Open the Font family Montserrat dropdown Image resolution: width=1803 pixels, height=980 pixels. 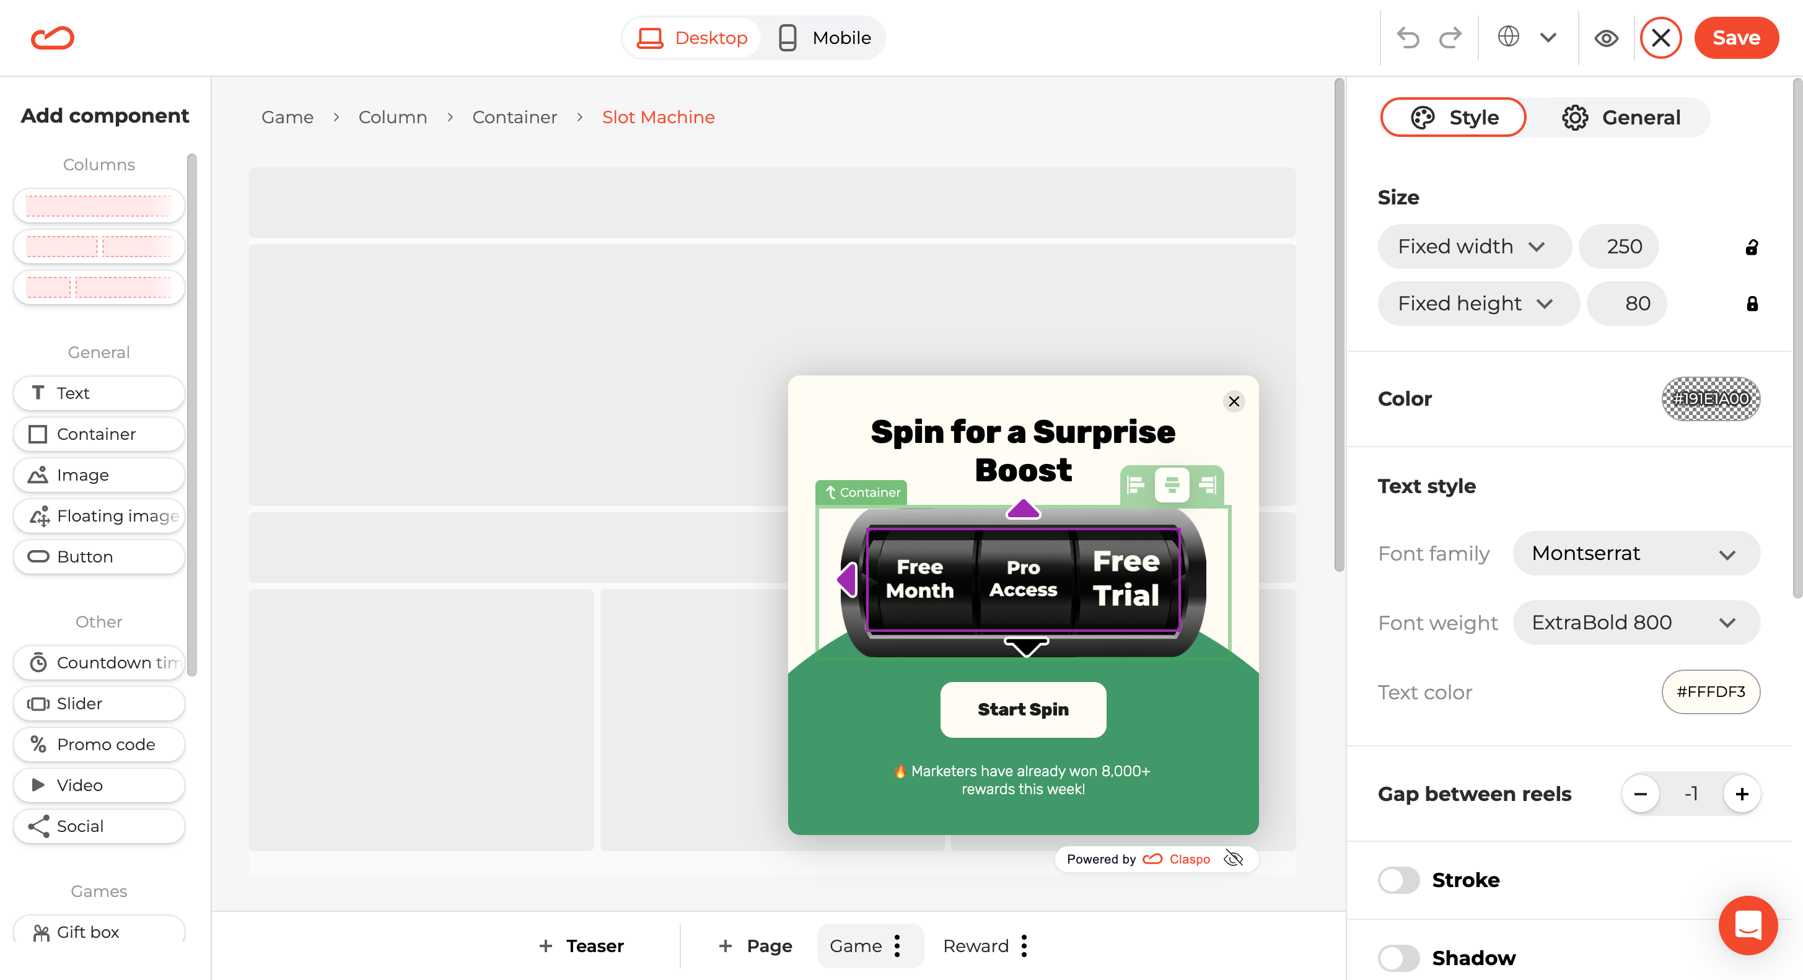coord(1636,554)
